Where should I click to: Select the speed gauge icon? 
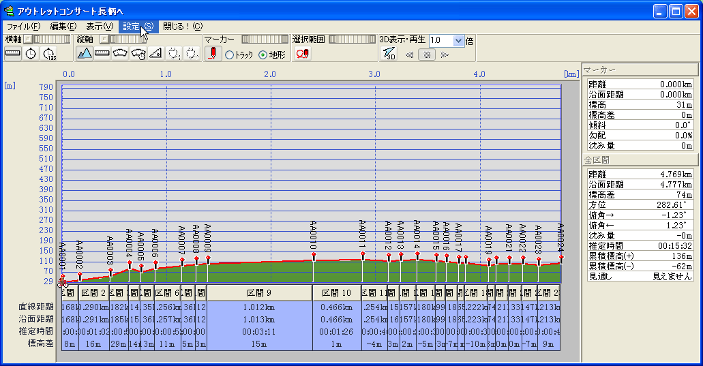120,54
